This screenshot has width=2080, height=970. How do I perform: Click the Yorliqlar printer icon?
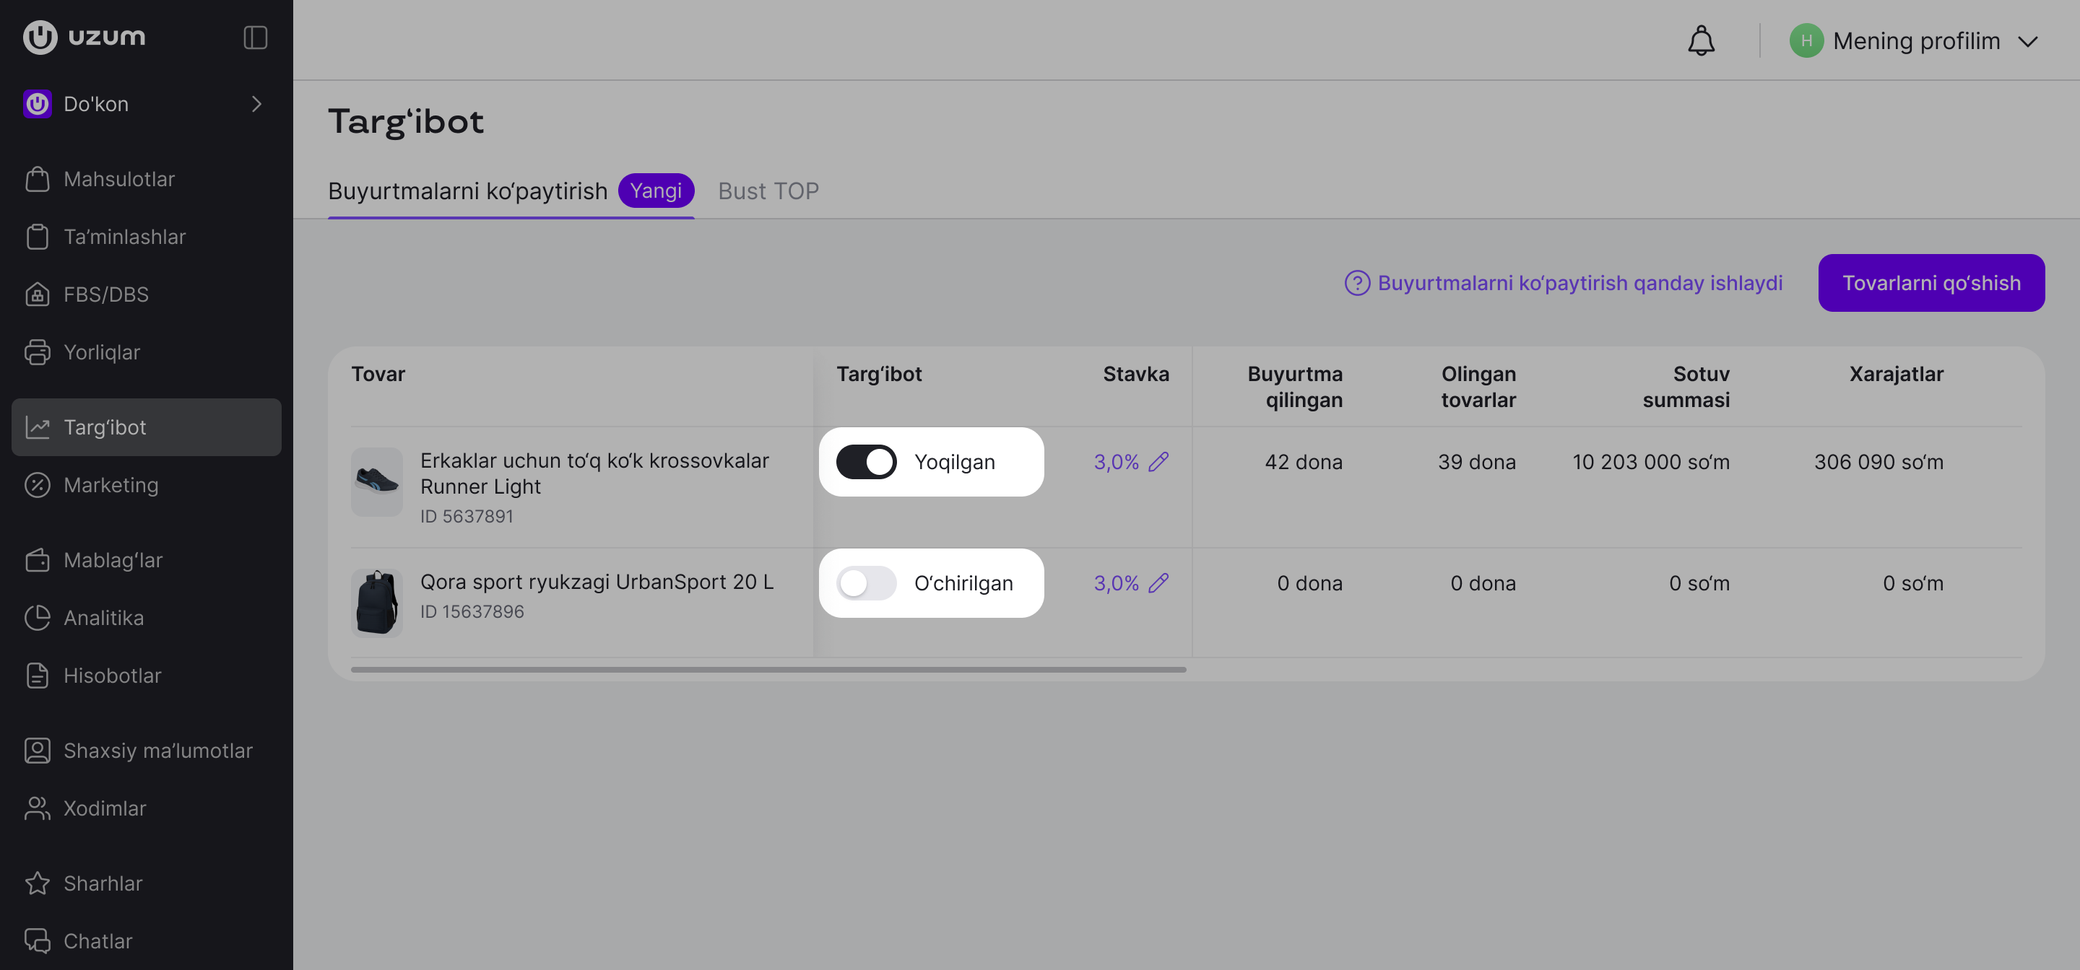pyautogui.click(x=37, y=352)
